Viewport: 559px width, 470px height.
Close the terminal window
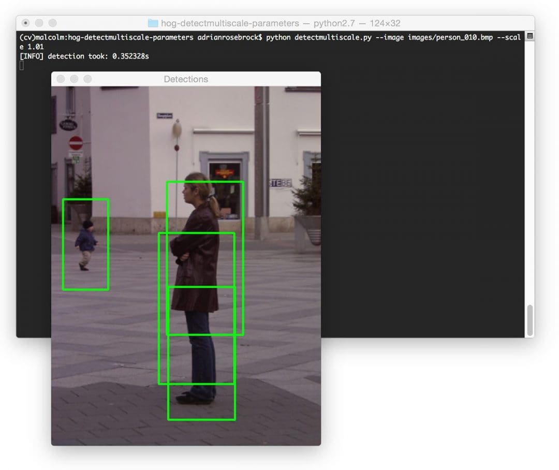(x=26, y=23)
